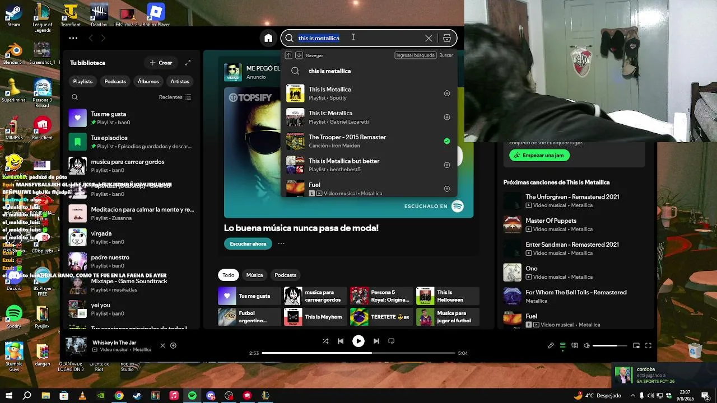
Task: Show hidden system tray icons
Action: pyautogui.click(x=632, y=396)
